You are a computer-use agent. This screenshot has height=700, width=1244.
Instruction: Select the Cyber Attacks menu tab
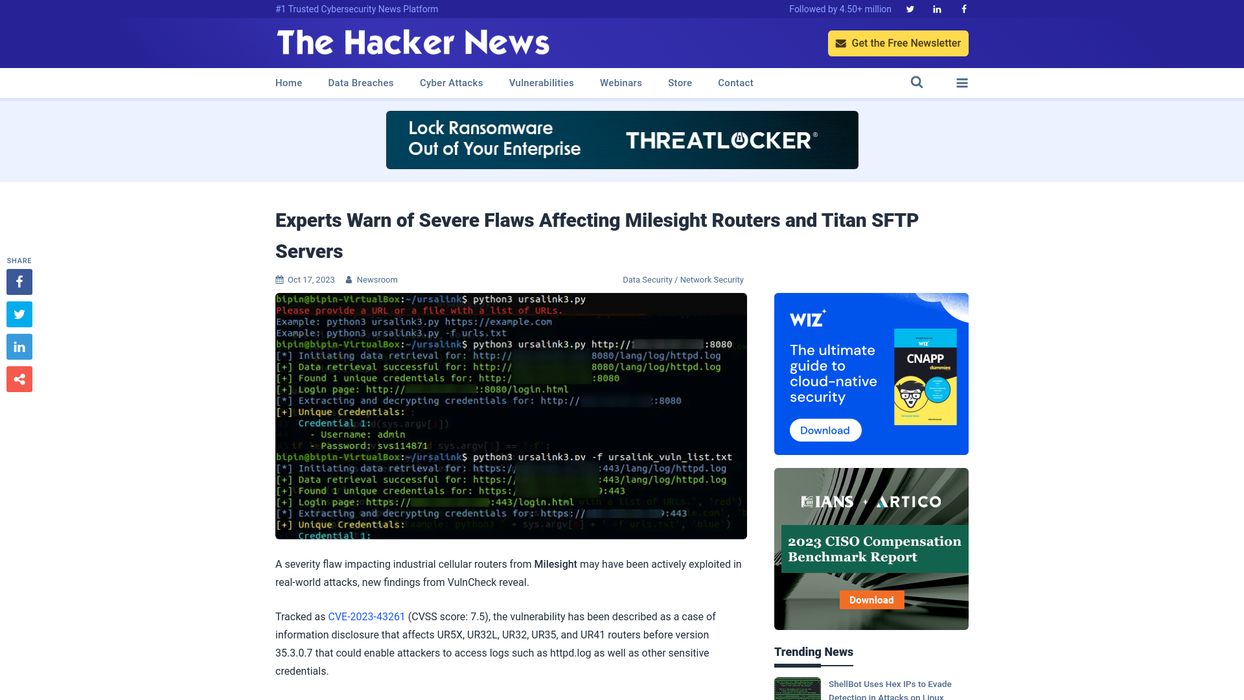coord(450,82)
